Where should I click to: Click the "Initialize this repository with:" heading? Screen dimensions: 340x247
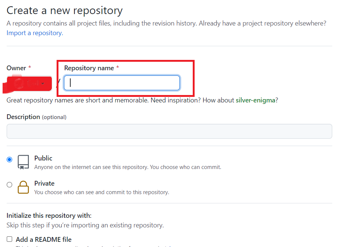[49, 216]
